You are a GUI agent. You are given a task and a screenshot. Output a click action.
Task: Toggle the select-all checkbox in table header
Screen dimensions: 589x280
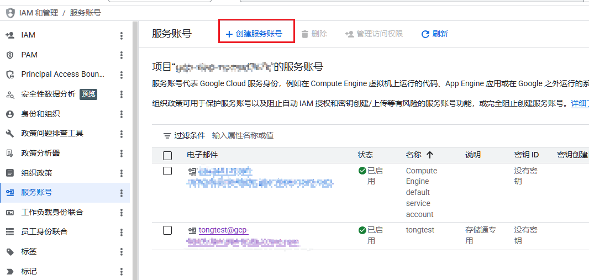[x=167, y=155]
